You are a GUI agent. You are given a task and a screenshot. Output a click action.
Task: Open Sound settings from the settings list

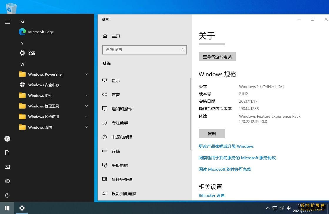[115, 94]
